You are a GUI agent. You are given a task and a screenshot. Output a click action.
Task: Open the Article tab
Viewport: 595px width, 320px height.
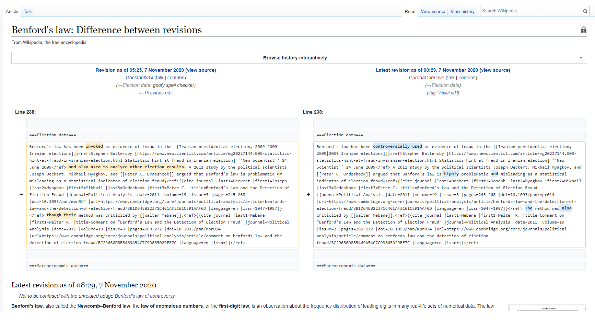[x=12, y=11]
